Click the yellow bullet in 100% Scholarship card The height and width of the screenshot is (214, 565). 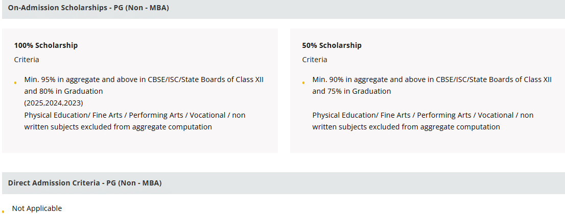pos(15,83)
